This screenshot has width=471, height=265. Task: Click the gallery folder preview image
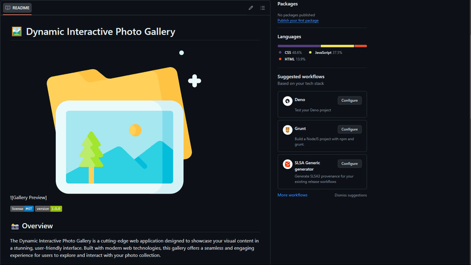click(x=124, y=121)
